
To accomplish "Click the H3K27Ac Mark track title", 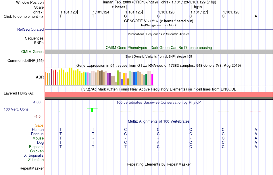I will point(159,89).
